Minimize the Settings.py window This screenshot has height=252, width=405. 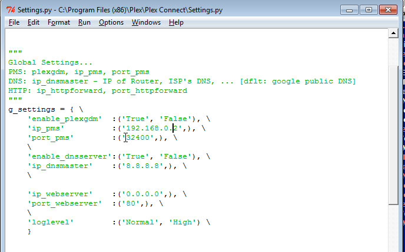tap(349, 10)
